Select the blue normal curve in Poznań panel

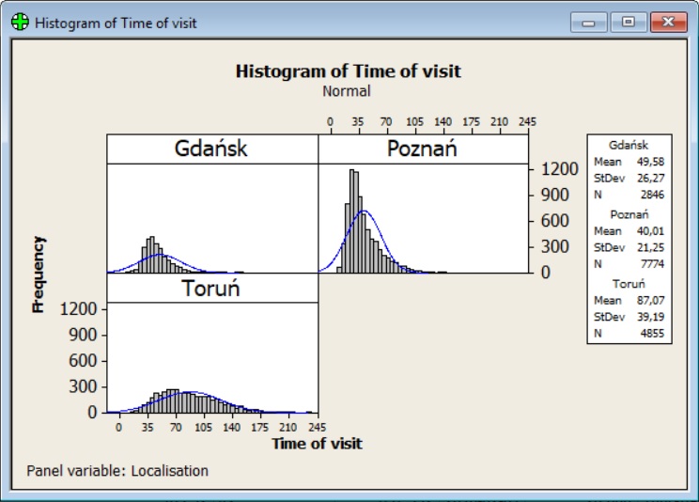(x=365, y=211)
